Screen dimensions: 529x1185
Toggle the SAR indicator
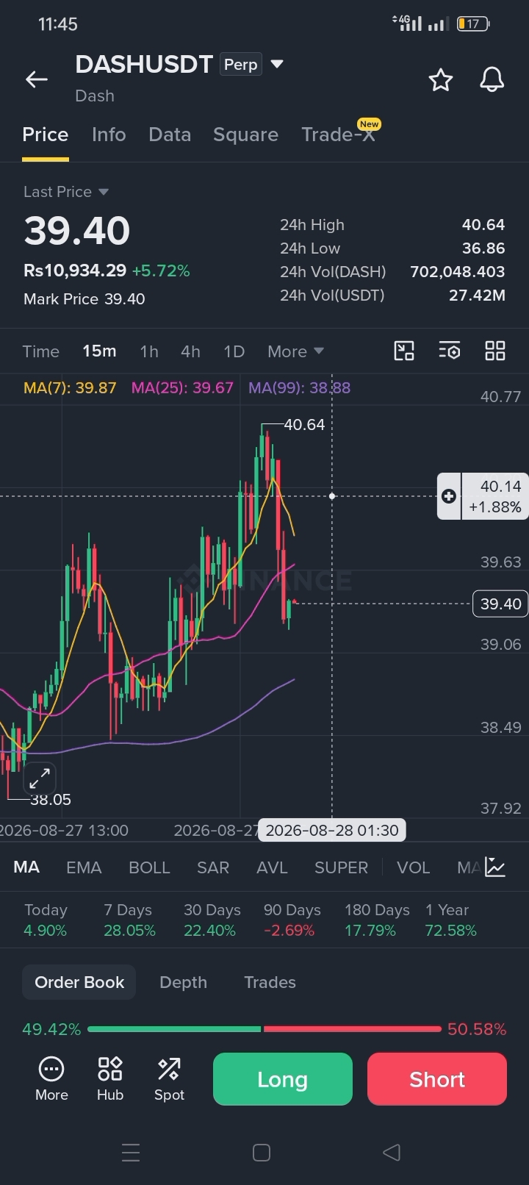click(x=213, y=867)
